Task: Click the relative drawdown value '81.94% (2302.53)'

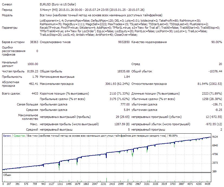Action: tap(210, 84)
